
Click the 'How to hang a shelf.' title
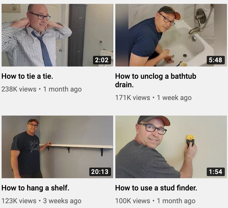[x=35, y=188]
